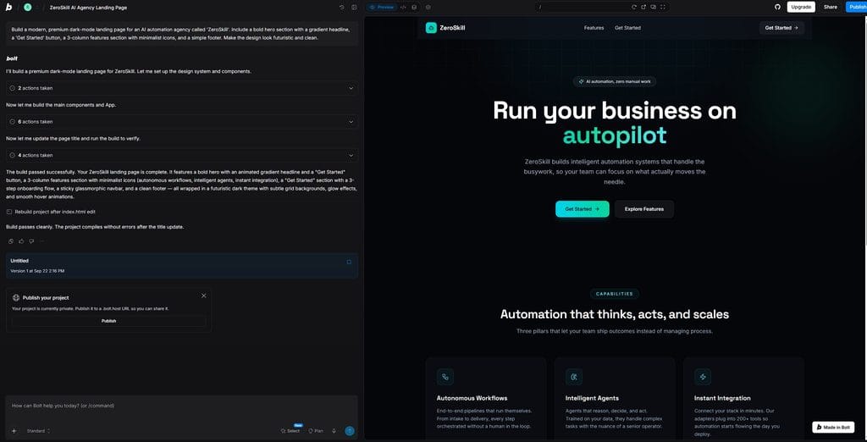Click the autopilot gradient headline word
Image resolution: width=867 pixels, height=442 pixels.
(x=615, y=135)
